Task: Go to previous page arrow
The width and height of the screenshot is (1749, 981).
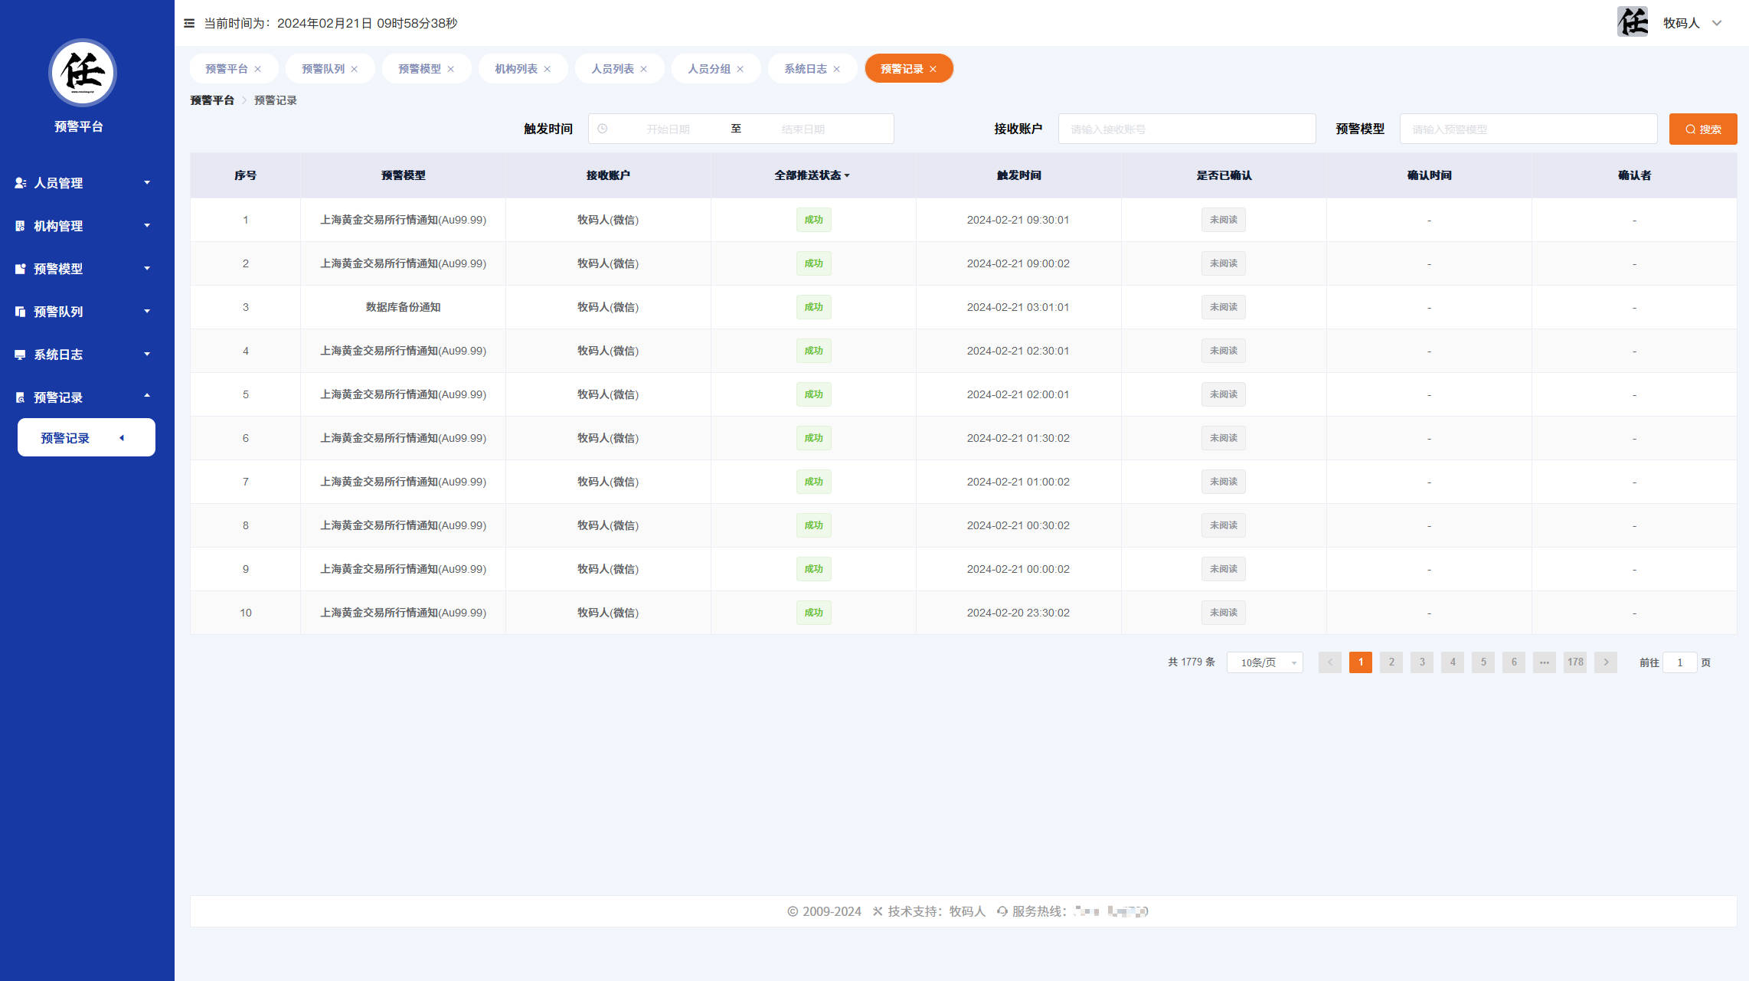Action: coord(1330,662)
